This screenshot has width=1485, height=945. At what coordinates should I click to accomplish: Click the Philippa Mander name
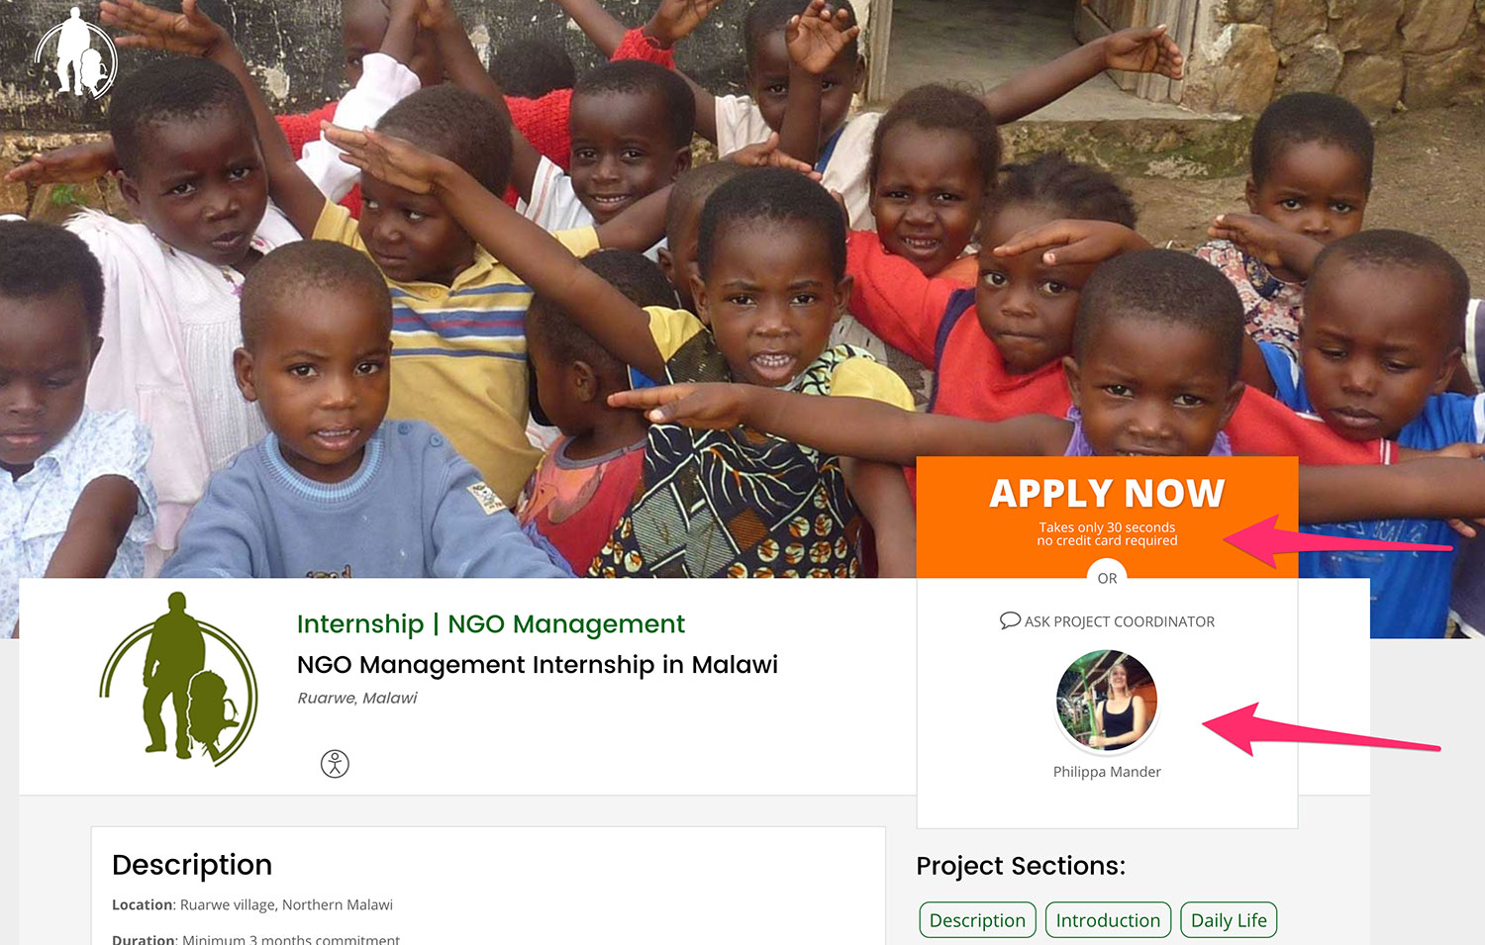coord(1107,772)
